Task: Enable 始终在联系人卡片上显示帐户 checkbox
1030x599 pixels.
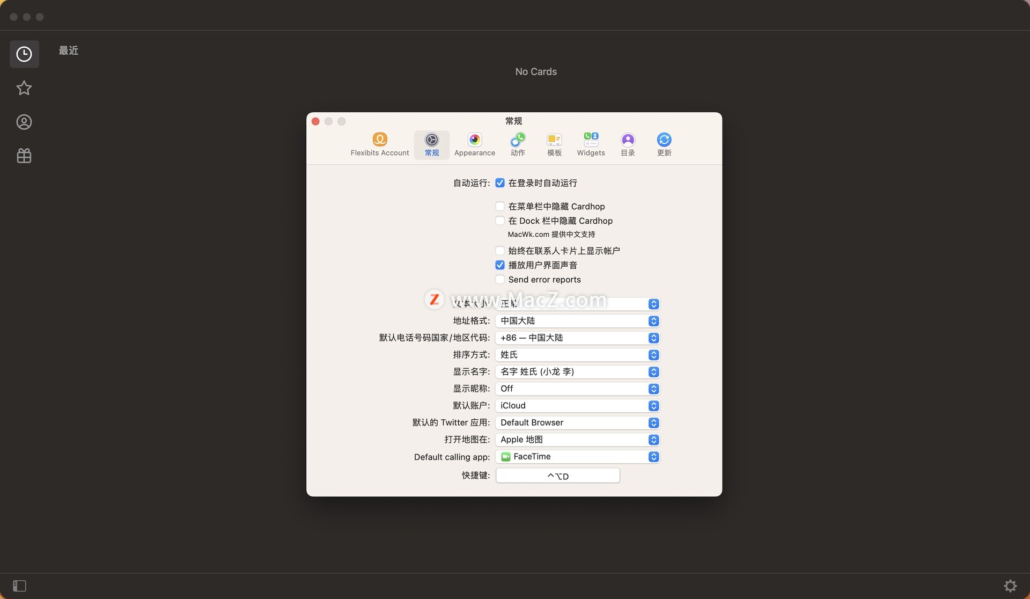Action: (x=500, y=251)
